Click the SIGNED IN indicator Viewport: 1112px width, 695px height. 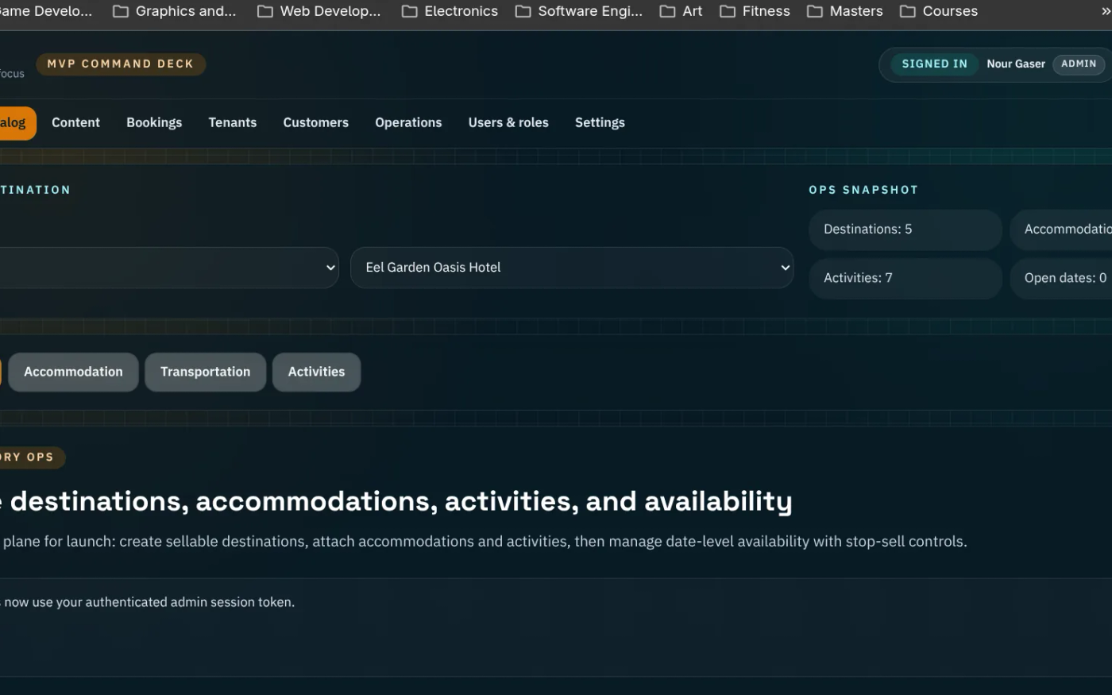pyautogui.click(x=934, y=64)
